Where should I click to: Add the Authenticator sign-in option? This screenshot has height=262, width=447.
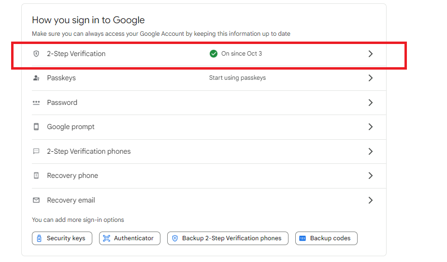pos(130,238)
